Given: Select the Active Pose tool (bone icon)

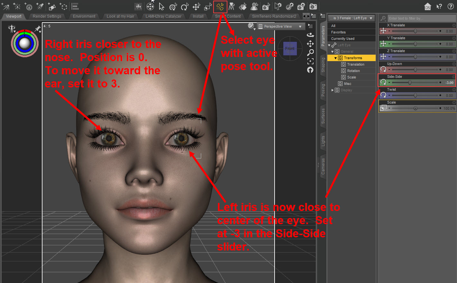Looking at the screenshot, I should (220, 6).
